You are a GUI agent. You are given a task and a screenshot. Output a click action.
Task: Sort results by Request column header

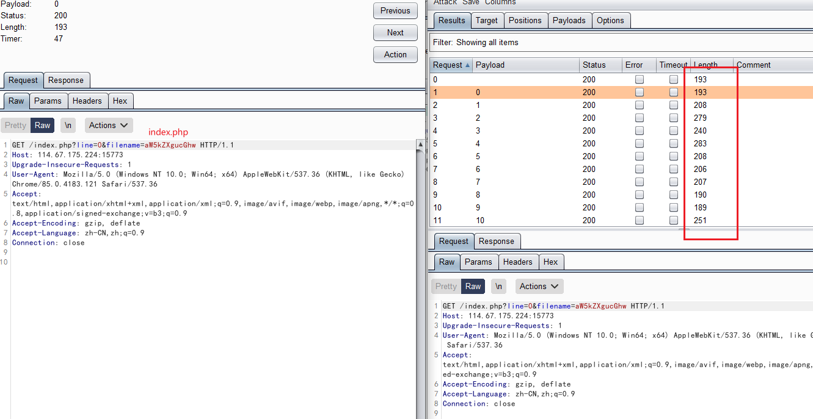click(x=451, y=65)
